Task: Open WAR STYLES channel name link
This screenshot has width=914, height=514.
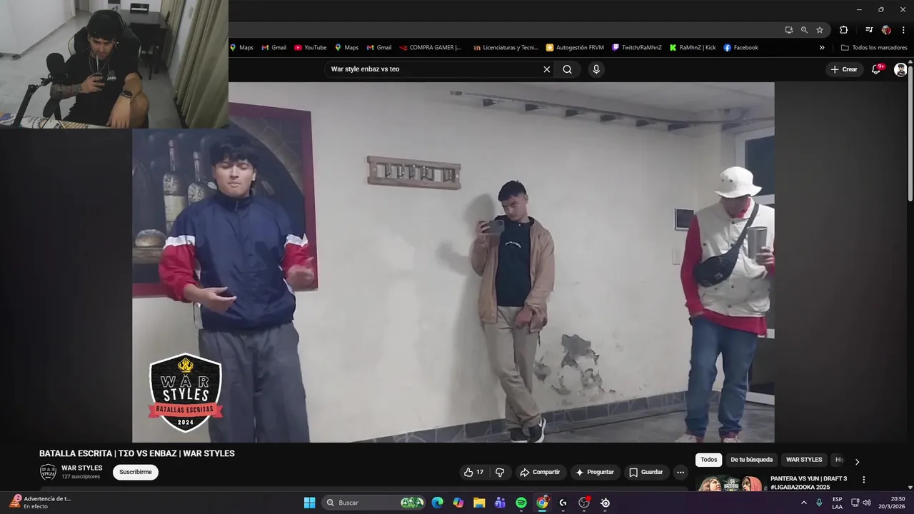Action: (81, 468)
